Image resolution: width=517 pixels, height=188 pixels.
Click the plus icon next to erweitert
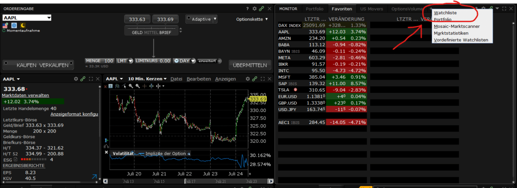point(219,61)
